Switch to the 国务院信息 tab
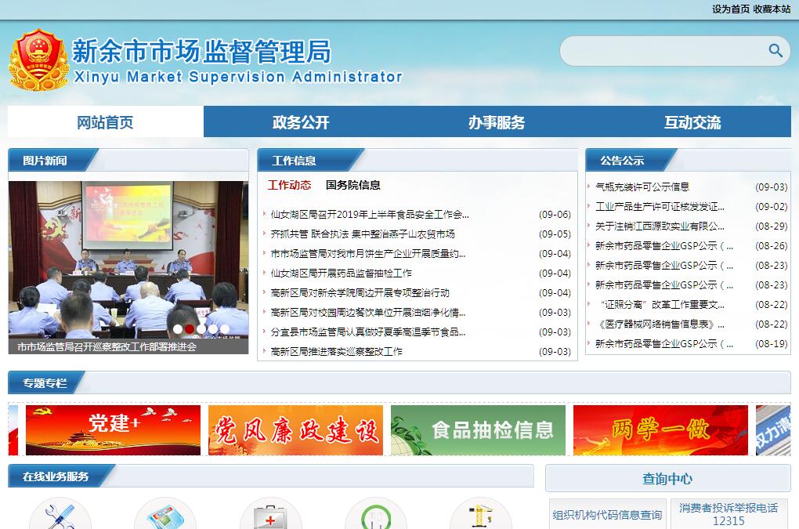Screen dimensions: 799x529 [x=353, y=185]
